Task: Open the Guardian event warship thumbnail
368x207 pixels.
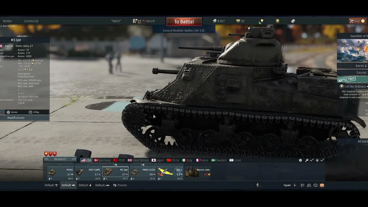Action: (352, 51)
